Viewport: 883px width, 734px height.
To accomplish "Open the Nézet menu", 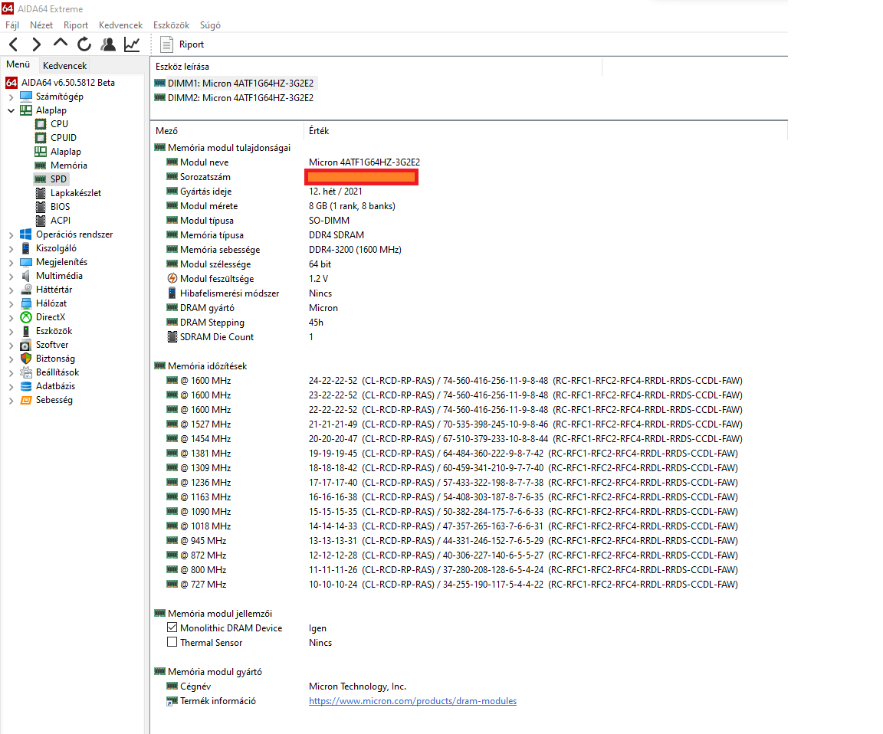I will (41, 25).
